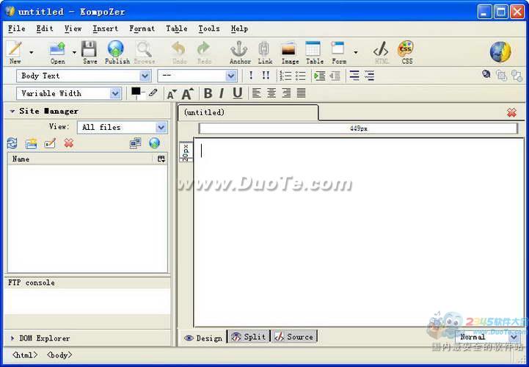Pick the black text color swatch
529x367 pixels.
click(x=136, y=92)
